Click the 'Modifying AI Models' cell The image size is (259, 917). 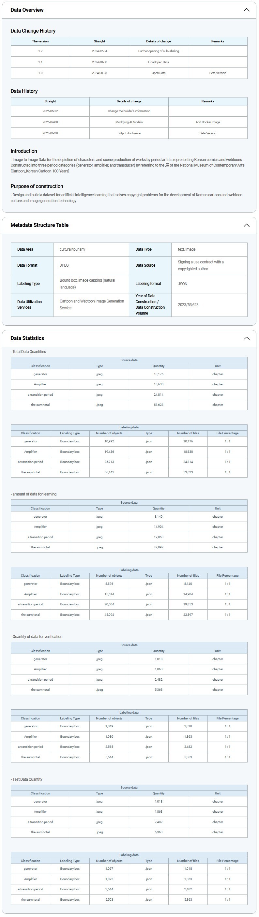click(129, 122)
